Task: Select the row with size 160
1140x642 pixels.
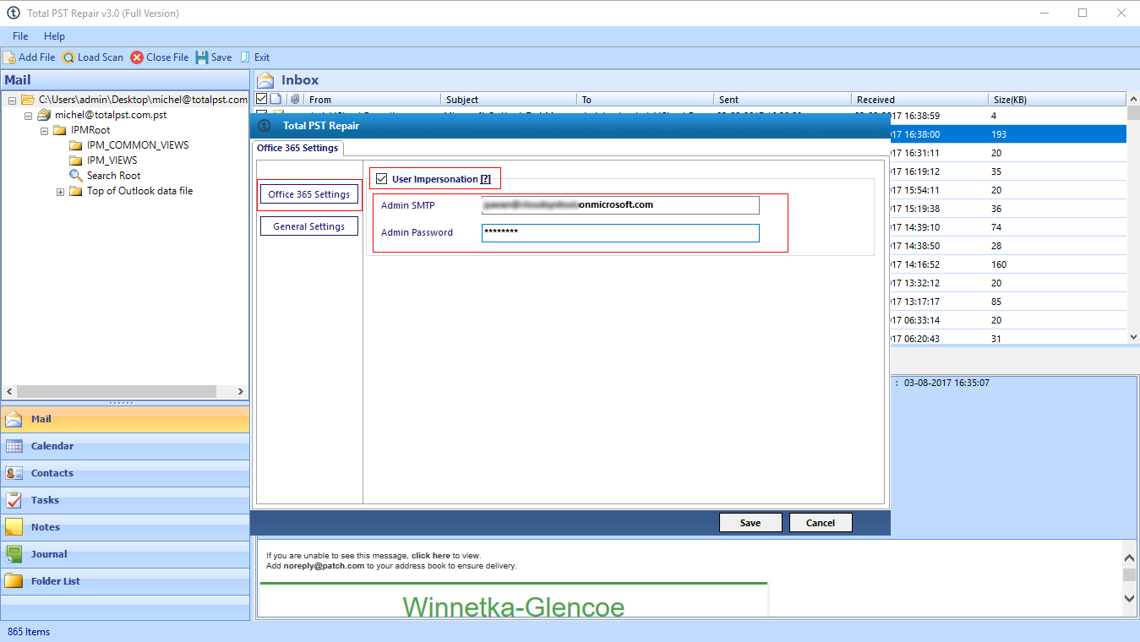Action: coord(1008,264)
